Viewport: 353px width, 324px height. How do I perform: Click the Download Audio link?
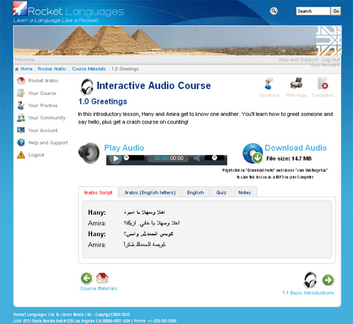[x=296, y=148]
